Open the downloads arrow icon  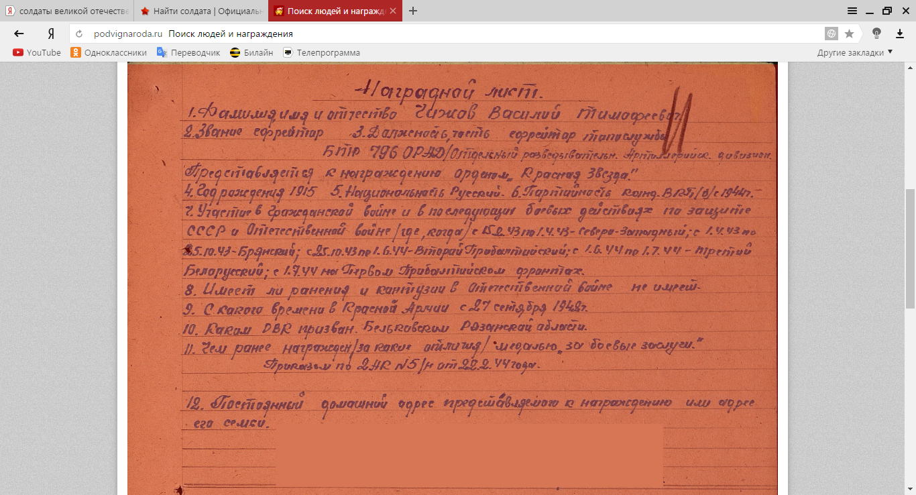(900, 34)
